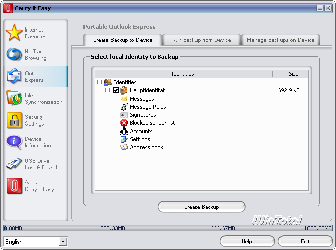Click the Hauptidentität briefcase icon
Screen dimensions: 336x250
pyautogui.click(x=124, y=90)
